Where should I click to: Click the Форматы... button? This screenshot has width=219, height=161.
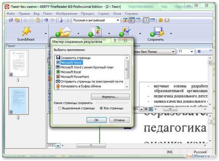pos(110,97)
